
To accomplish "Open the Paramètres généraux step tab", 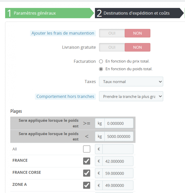I will coord(49,13).
